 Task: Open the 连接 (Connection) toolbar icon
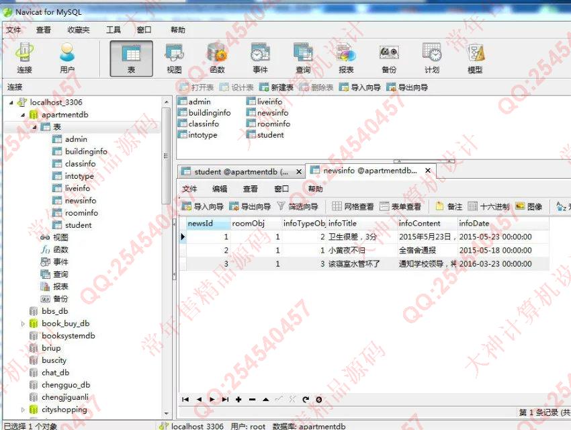(x=24, y=58)
